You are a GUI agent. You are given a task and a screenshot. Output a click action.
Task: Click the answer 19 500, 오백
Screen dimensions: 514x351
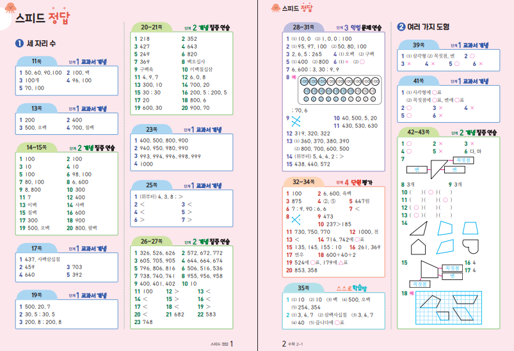point(35,228)
